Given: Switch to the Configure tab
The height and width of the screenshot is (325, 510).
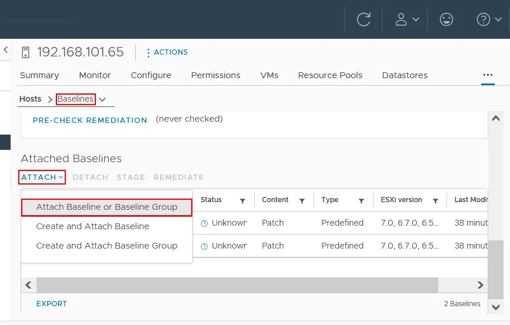Looking at the screenshot, I should click(151, 75).
